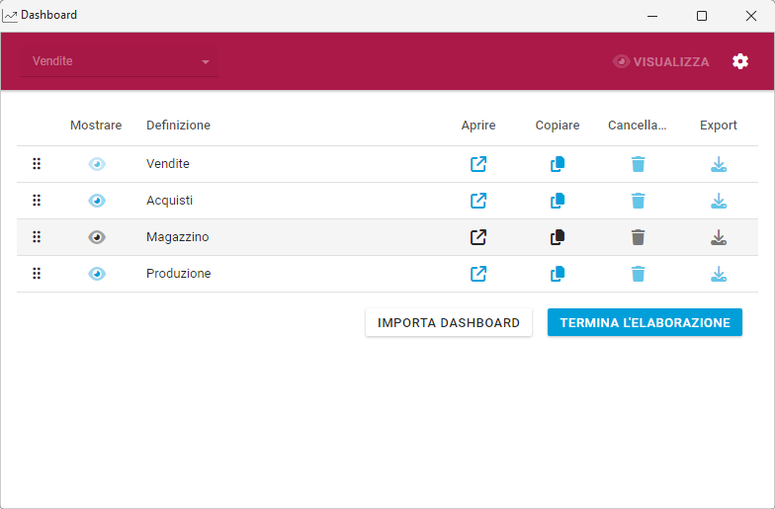Open the Produzione dashboard
The image size is (775, 509).
[478, 274]
